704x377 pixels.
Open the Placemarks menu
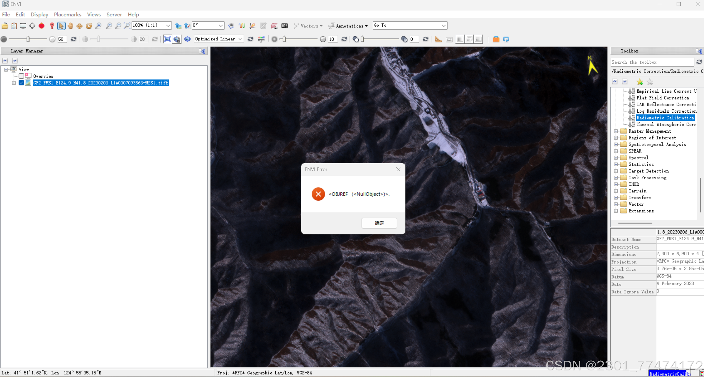(68, 14)
